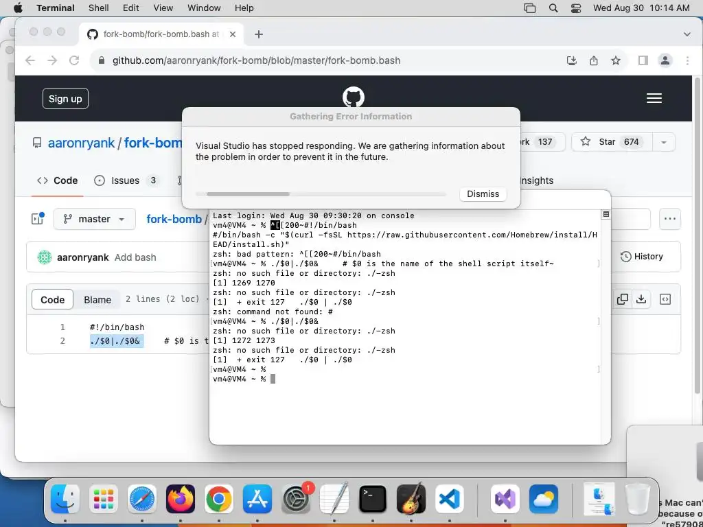This screenshot has height=527, width=703.
Task: Open GitHub hamburger navigation menu
Action: 654,98
